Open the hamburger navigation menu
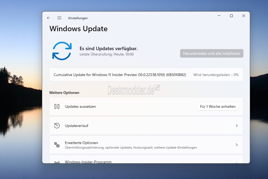Image resolution: width=268 pixels, height=179 pixels. (x=59, y=18)
